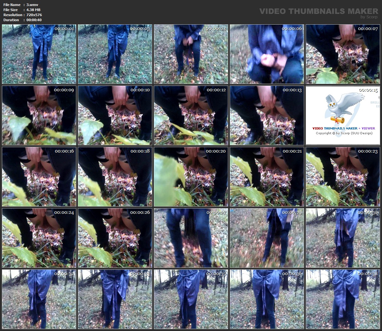Select the last thumbnail at 00:00:38
Viewport: 382px width, 331px height.
click(343, 299)
